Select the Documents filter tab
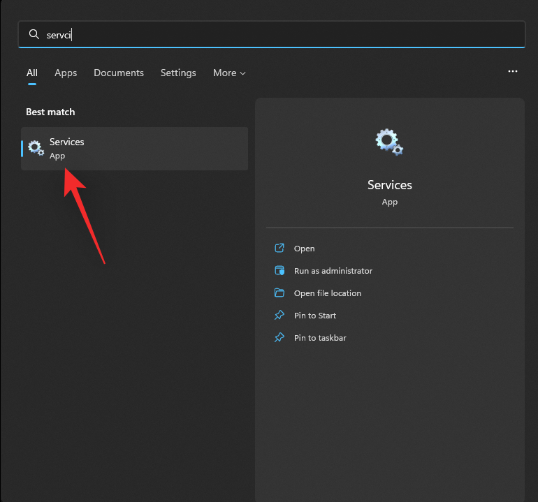 (x=119, y=73)
